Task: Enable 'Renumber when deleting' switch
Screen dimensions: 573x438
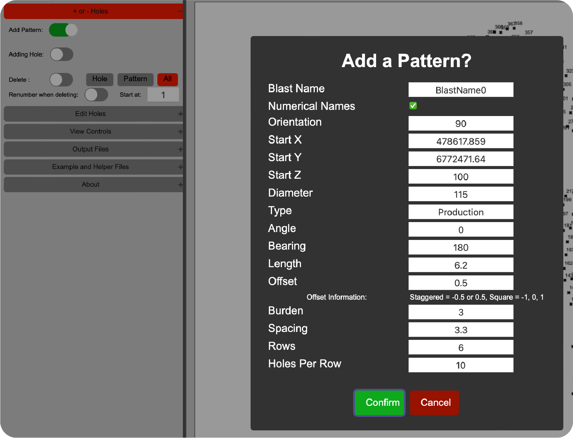Action: click(x=96, y=95)
